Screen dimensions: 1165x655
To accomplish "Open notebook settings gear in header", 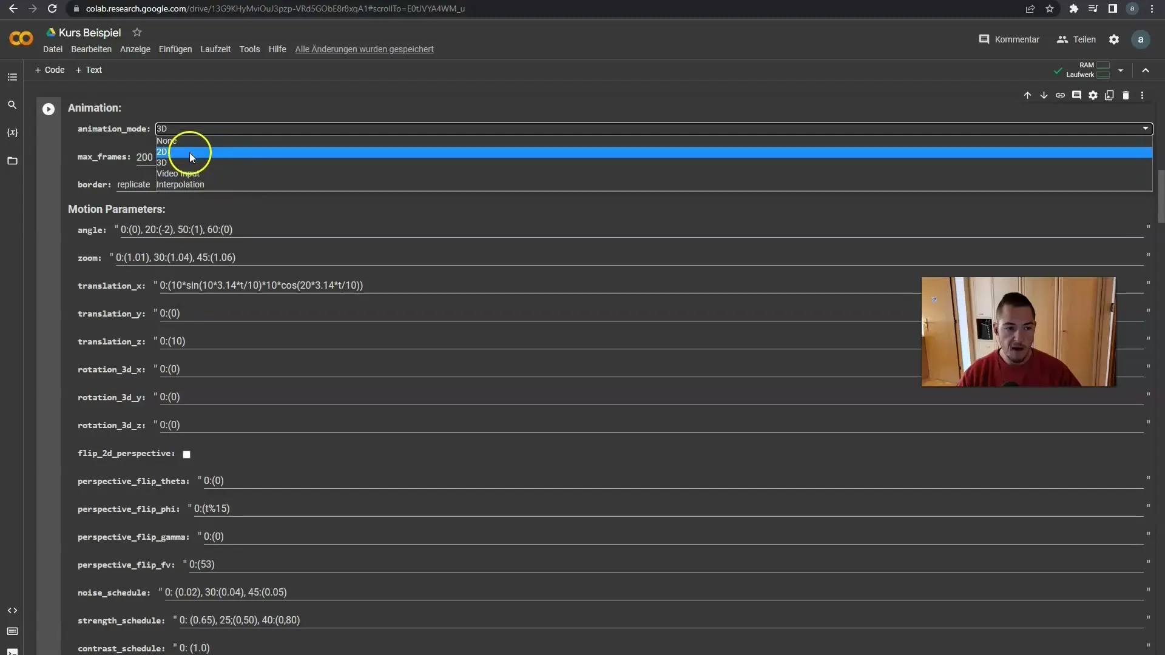I will (1114, 39).
